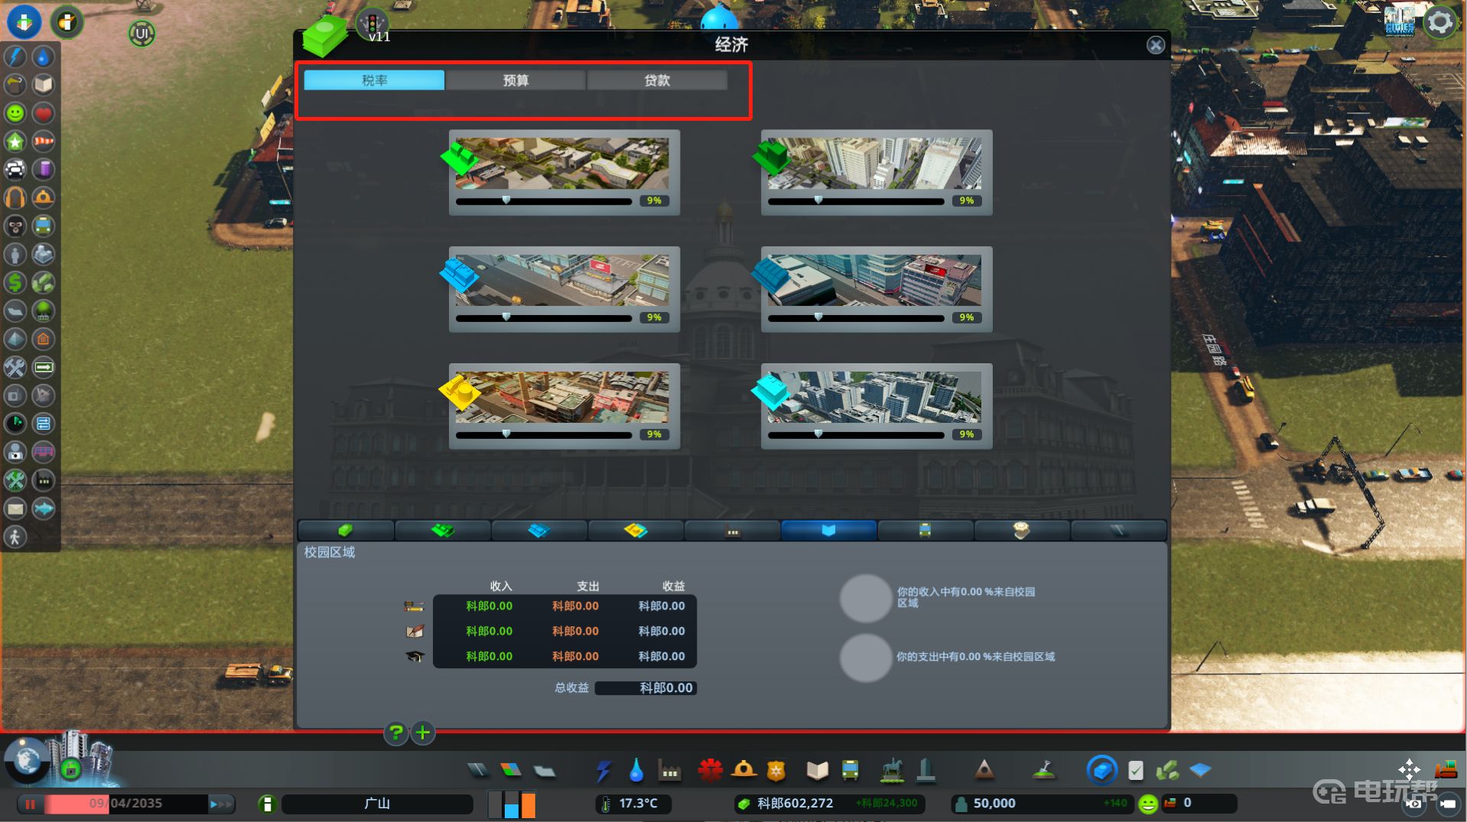Adjust the low-density commercial tax slider
Screen dimensions: 1467x822
click(543, 317)
